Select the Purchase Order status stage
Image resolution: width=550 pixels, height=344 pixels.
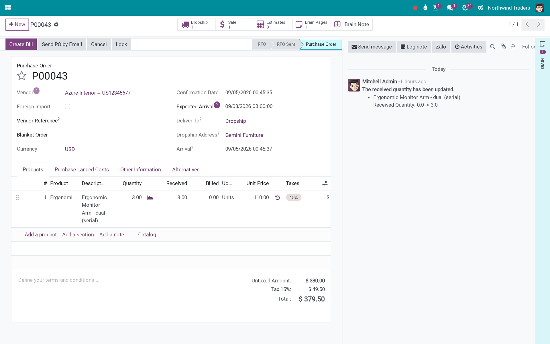pos(321,44)
